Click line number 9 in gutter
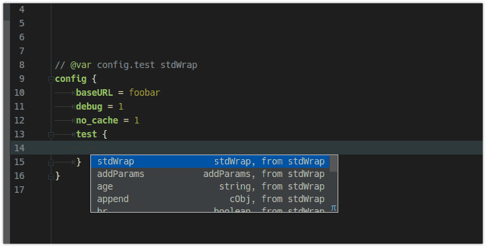Image resolution: width=486 pixels, height=247 pixels. 22,79
